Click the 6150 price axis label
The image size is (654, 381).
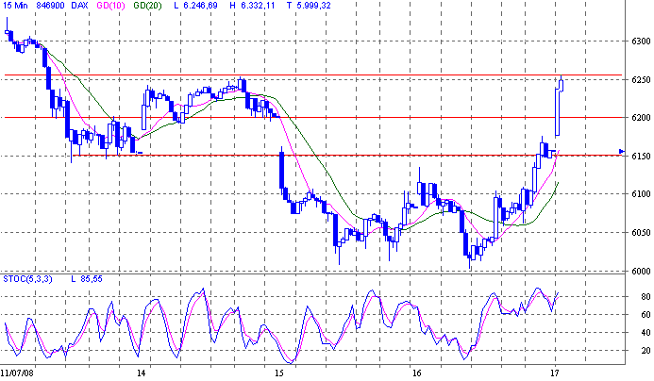641,156
